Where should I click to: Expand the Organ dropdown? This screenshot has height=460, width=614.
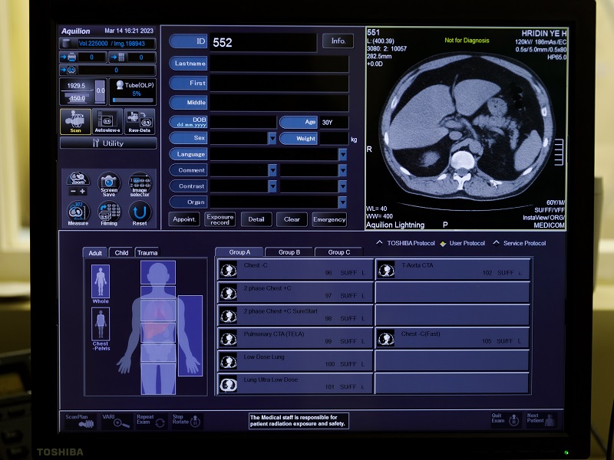click(342, 202)
